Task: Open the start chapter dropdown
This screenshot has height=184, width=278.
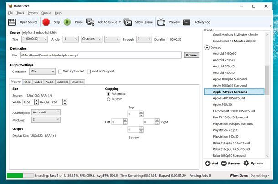Action: 112,39
